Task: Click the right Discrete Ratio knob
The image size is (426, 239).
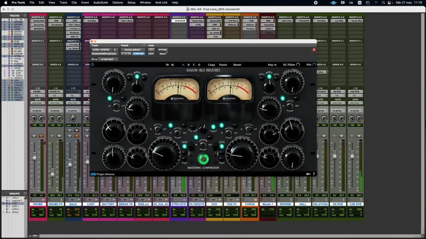Action: coord(292,131)
